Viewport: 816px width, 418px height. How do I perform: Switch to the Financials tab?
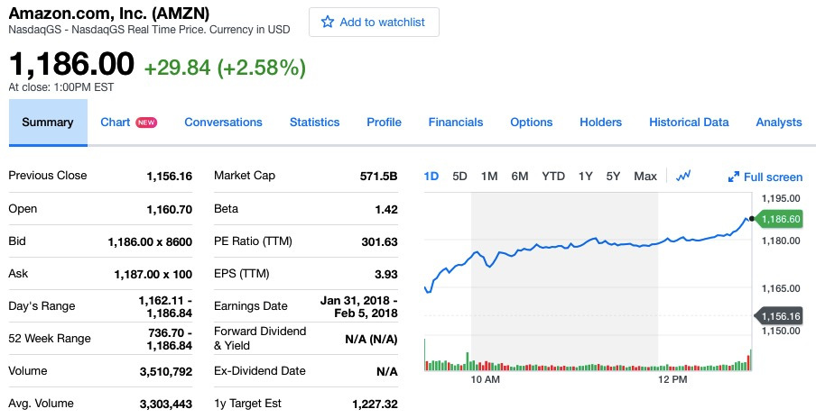click(456, 123)
